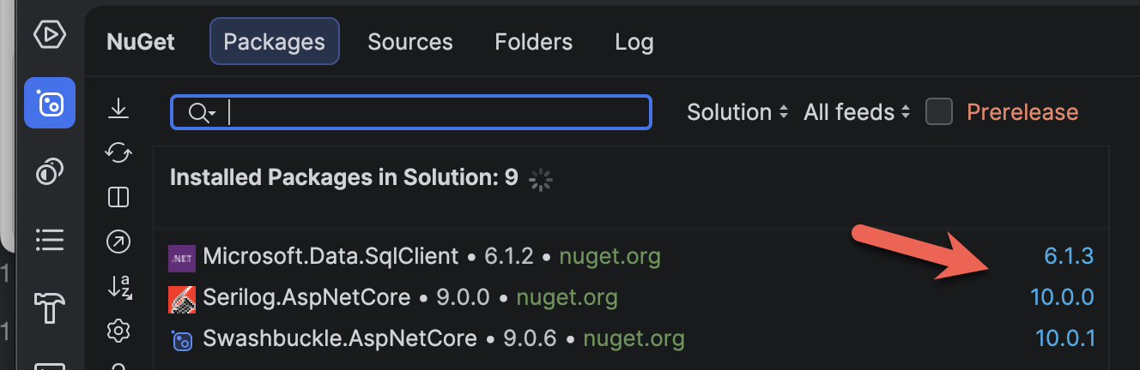
Task: Open the Log tab
Action: tap(634, 42)
